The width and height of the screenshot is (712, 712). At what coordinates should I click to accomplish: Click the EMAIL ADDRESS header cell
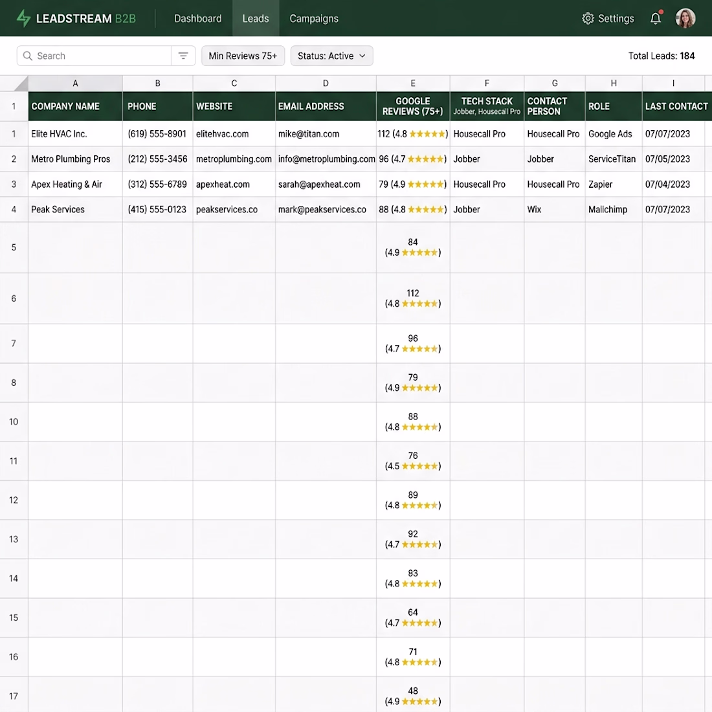[x=326, y=106]
